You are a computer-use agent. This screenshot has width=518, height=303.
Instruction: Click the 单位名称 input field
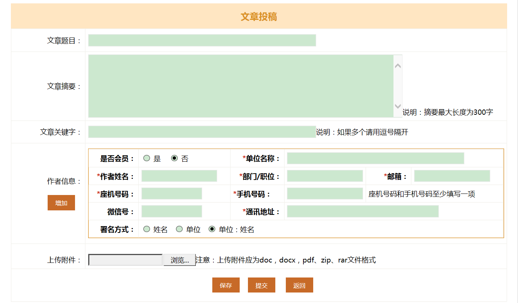[375, 158]
